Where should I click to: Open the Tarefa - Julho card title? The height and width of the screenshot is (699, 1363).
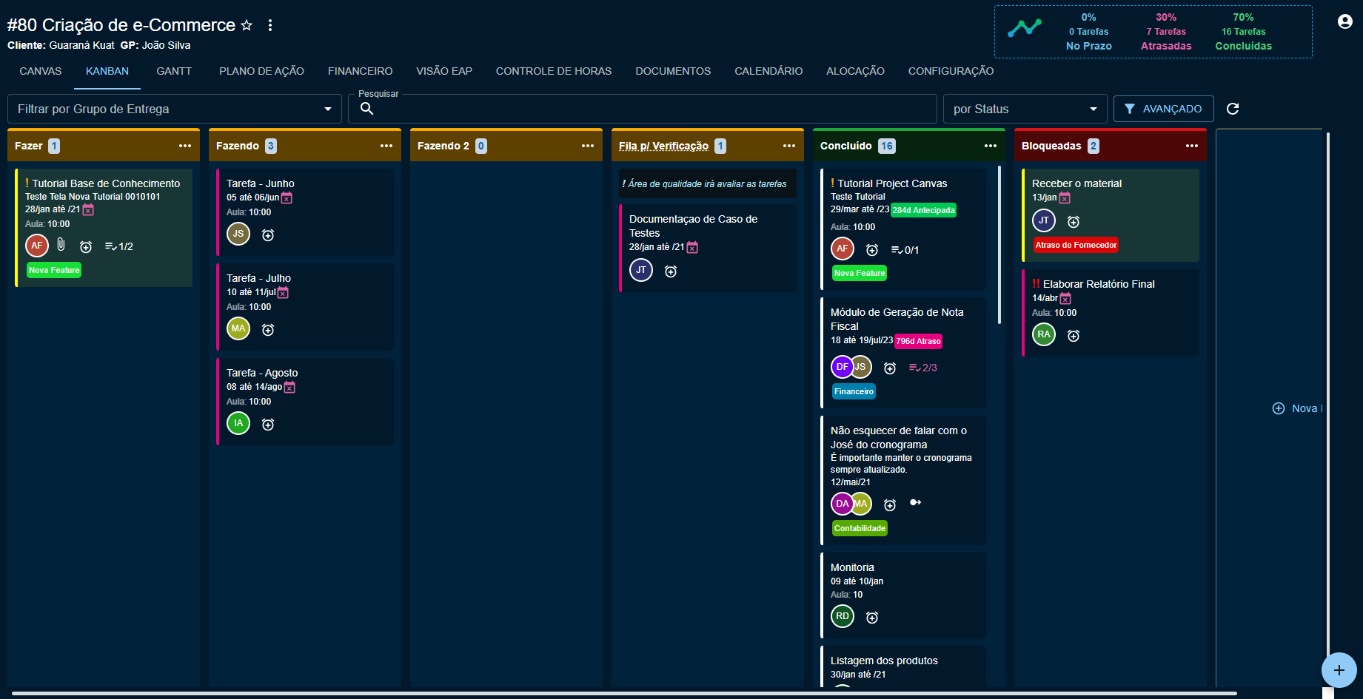258,278
